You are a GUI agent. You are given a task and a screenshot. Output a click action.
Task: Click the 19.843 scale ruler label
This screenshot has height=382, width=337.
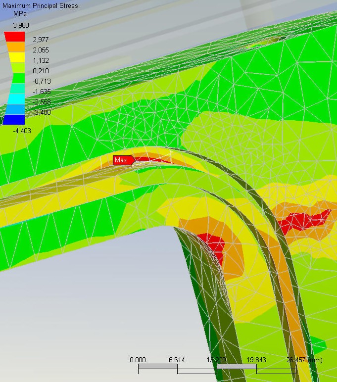click(256, 360)
